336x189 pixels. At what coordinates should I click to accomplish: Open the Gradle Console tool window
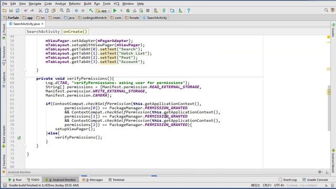[x=315, y=180]
